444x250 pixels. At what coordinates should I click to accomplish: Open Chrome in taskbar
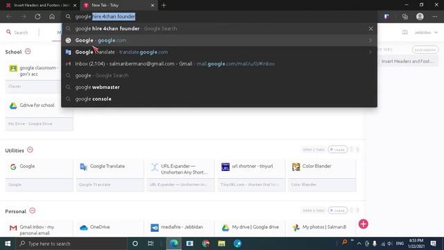[x=206, y=244]
